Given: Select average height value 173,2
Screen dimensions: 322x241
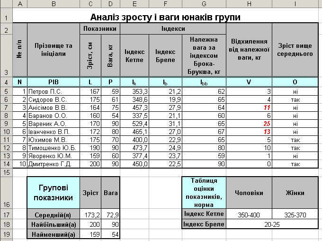Looking at the screenshot, I should tap(90, 215).
